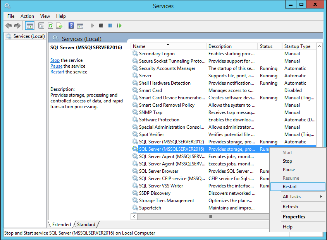Select Properties in the context menu
Viewport: 327px width, 240px height.
(x=294, y=217)
